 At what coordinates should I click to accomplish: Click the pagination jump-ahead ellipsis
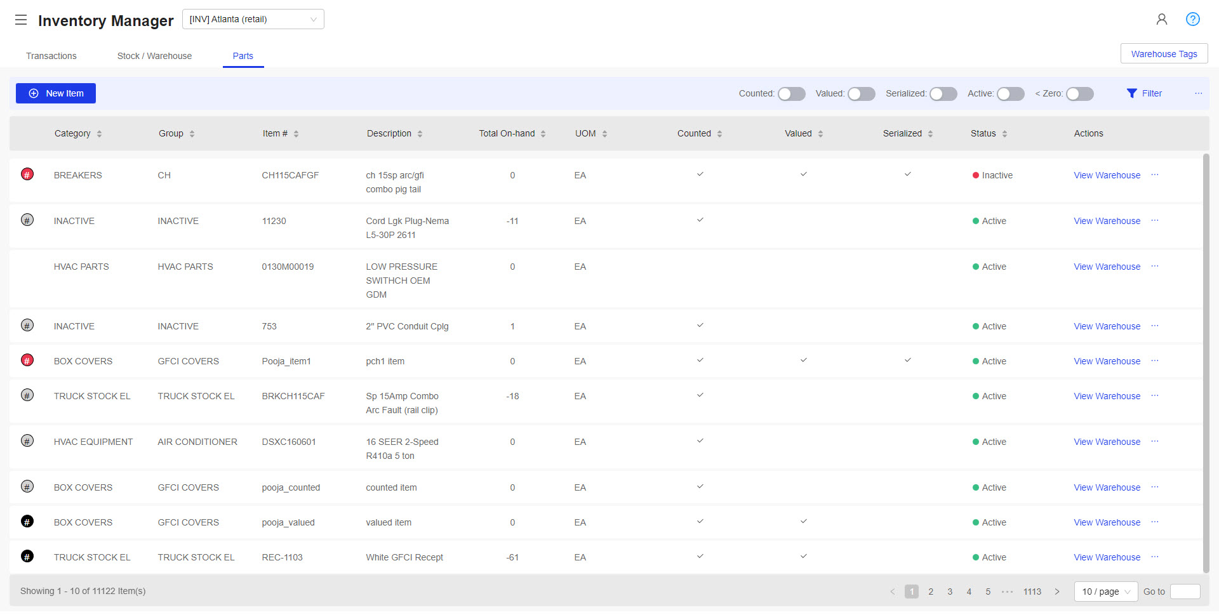(x=1008, y=592)
